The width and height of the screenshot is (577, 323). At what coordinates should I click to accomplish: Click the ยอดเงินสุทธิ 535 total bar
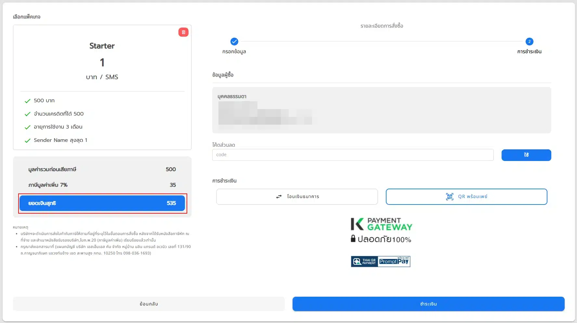(102, 203)
